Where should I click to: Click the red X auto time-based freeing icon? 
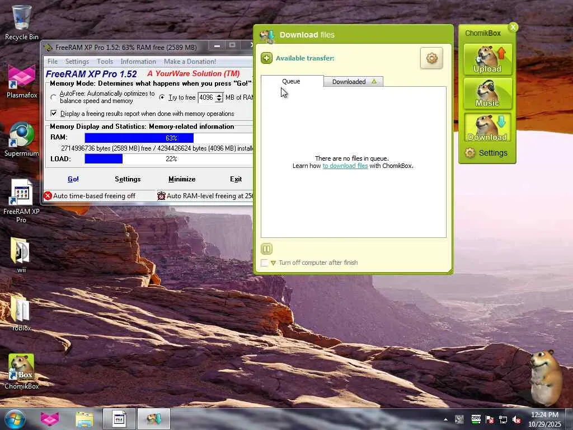coord(48,196)
